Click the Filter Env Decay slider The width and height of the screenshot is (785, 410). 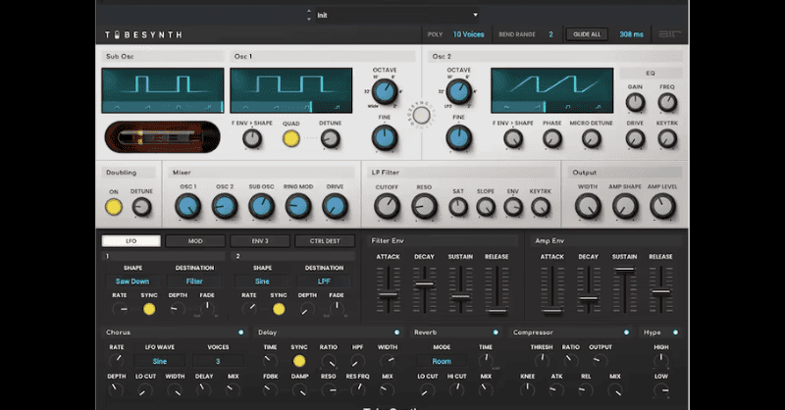[424, 289]
